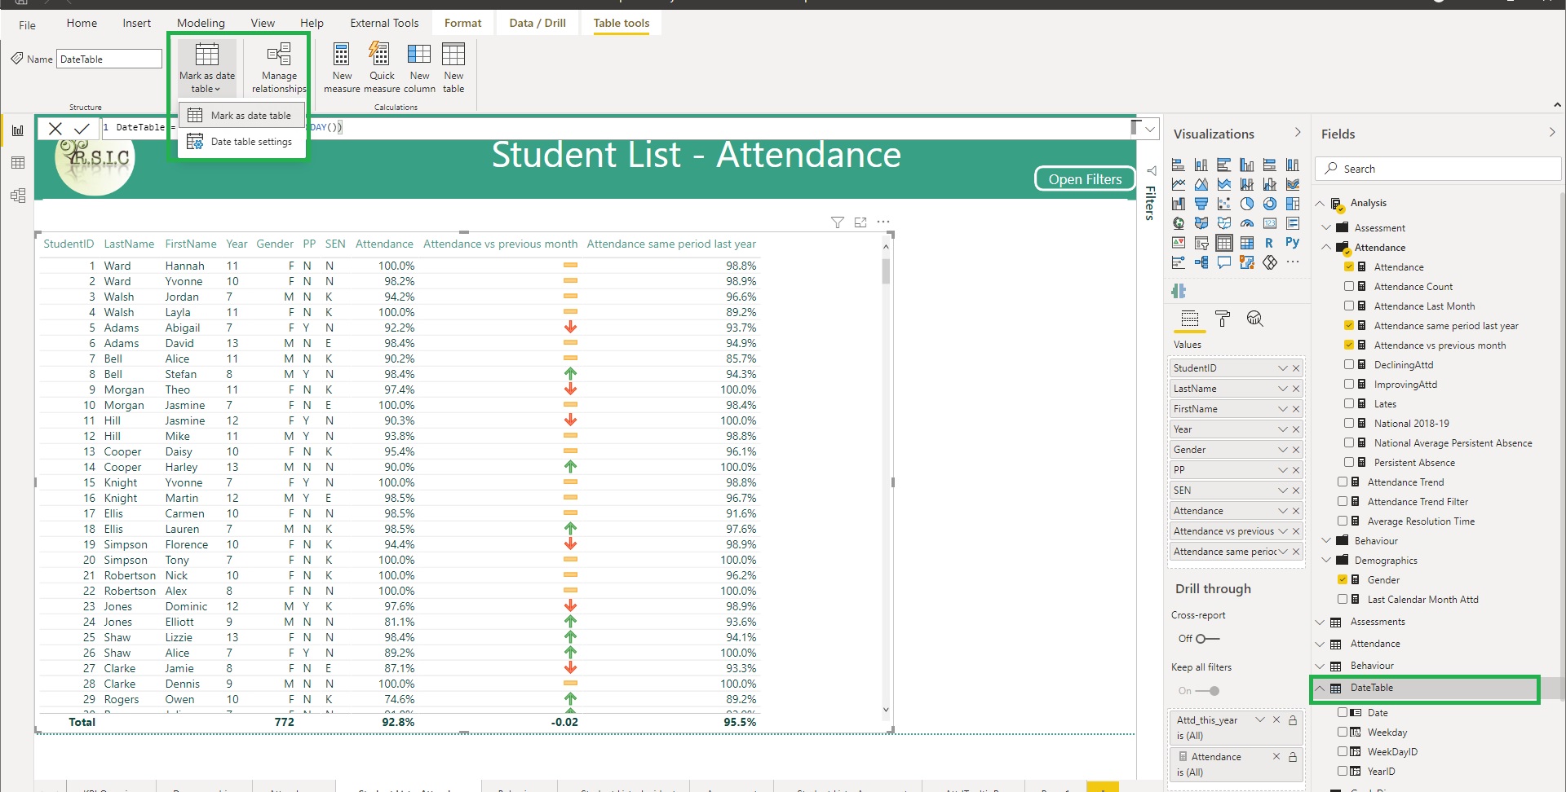Open the Format paint roller tab
This screenshot has height=792, width=1566.
pos(1222,319)
